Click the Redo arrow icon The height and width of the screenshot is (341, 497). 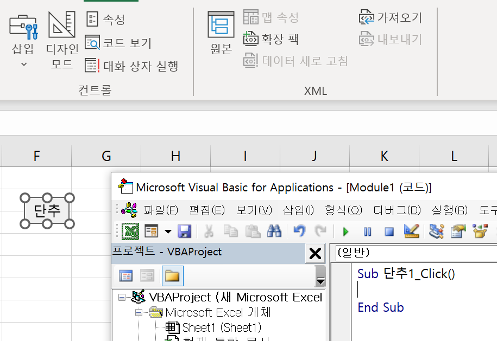[321, 231]
